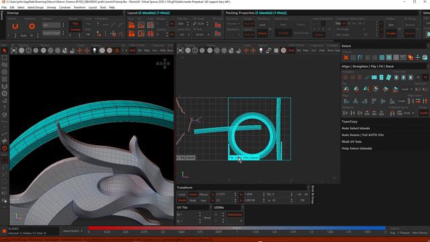Click the frame-view icon in UV viewport toolbar
Screen dimensions: 430x242
click(180, 50)
